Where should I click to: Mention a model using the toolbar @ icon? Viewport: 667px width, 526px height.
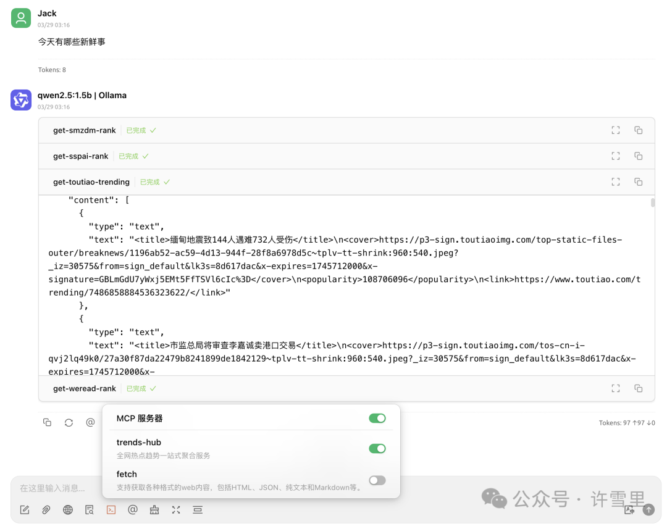tap(133, 509)
